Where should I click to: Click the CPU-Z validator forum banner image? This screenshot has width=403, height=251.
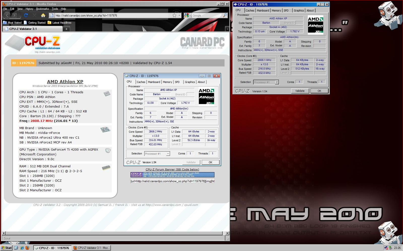[x=172, y=175]
